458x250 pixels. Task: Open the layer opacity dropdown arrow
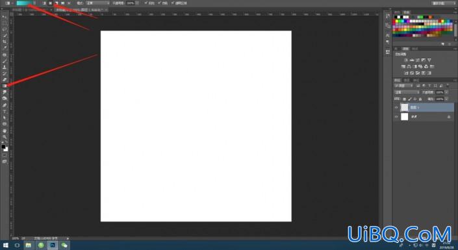point(446,92)
